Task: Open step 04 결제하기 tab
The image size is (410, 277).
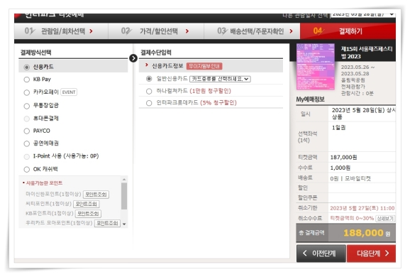Action: [348, 31]
